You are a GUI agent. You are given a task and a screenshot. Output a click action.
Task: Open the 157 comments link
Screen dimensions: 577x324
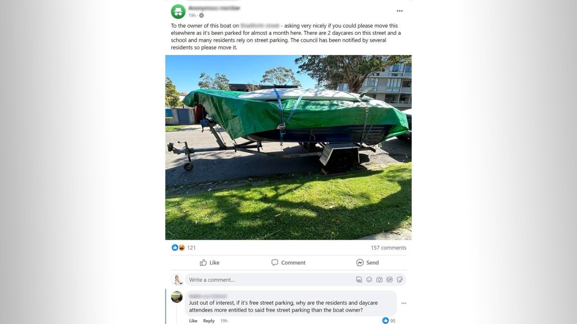pyautogui.click(x=388, y=247)
